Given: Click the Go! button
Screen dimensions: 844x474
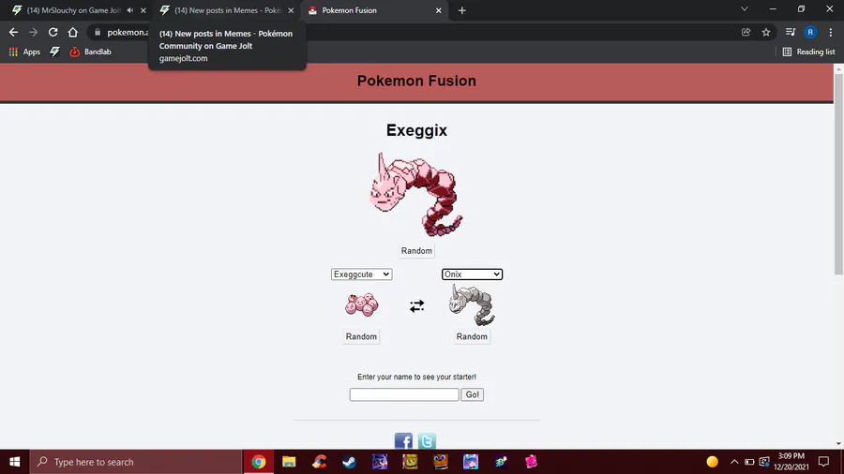Looking at the screenshot, I should [x=472, y=394].
